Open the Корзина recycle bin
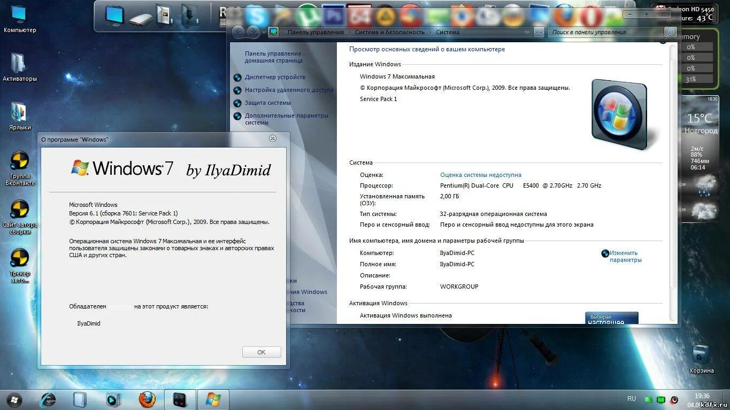Image resolution: width=730 pixels, height=410 pixels. pyautogui.click(x=701, y=359)
